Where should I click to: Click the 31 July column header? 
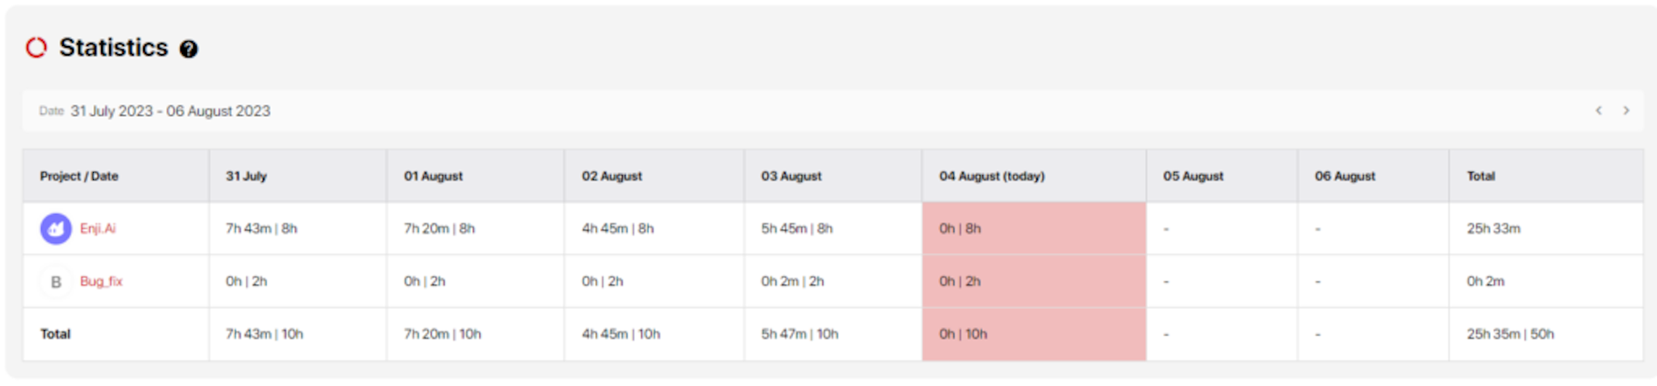click(x=298, y=176)
